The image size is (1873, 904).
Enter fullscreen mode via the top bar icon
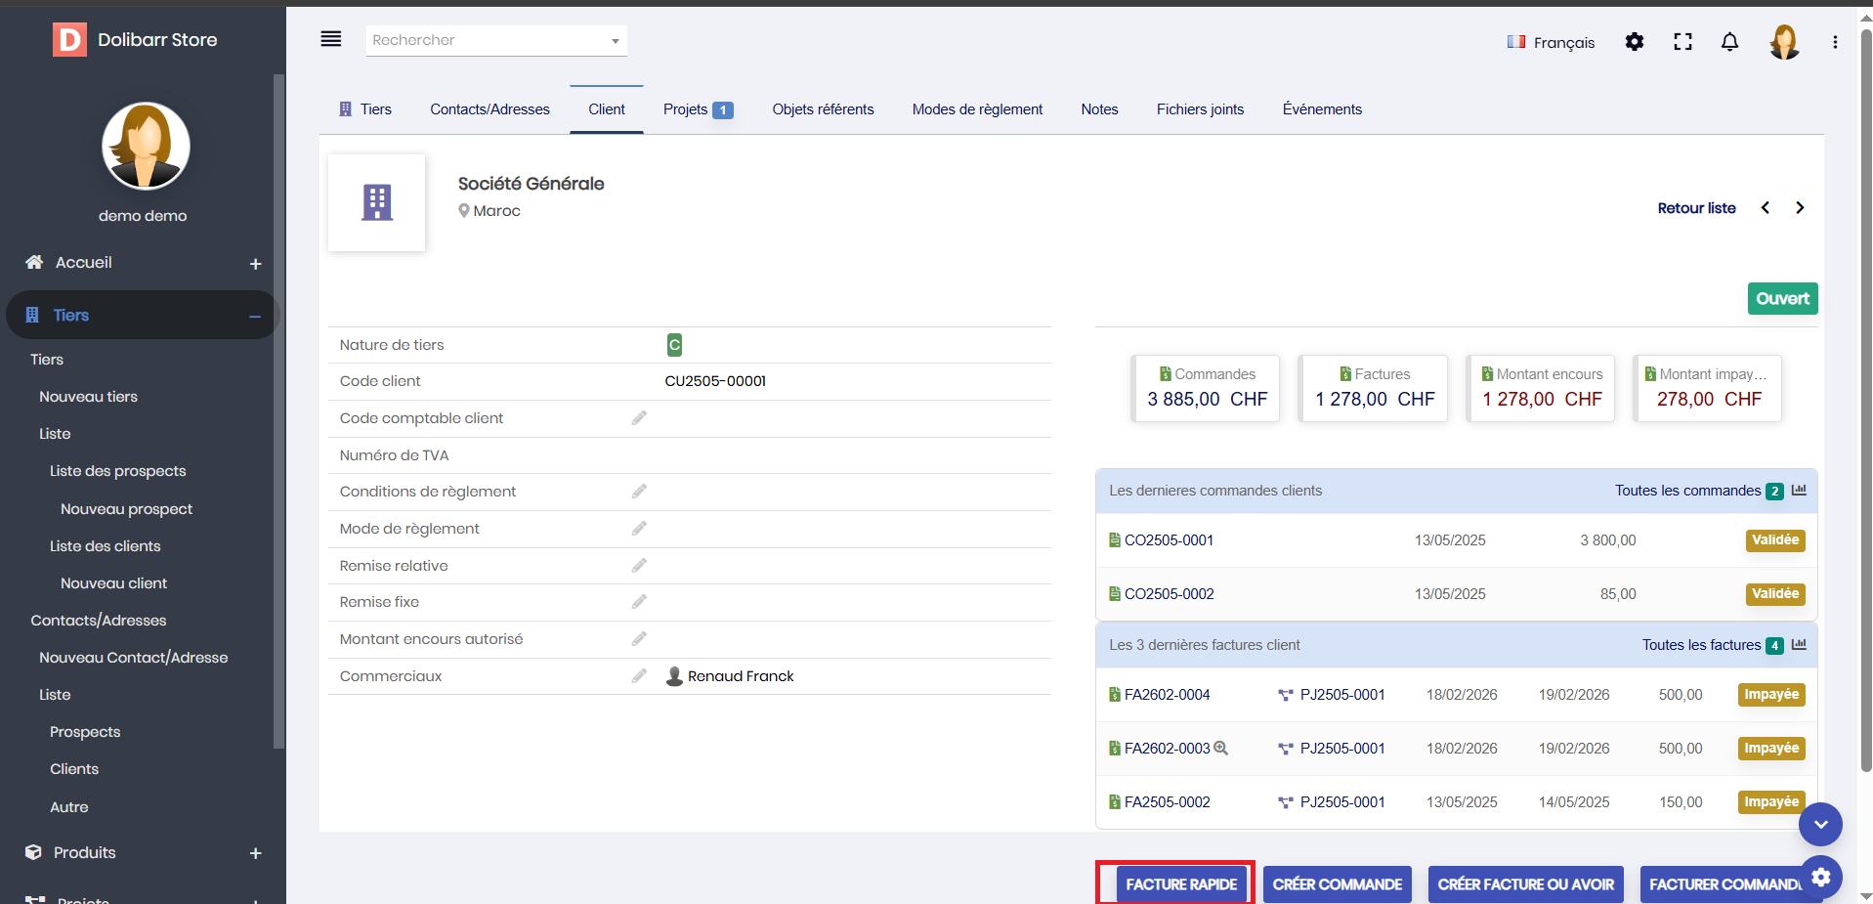[1682, 42]
